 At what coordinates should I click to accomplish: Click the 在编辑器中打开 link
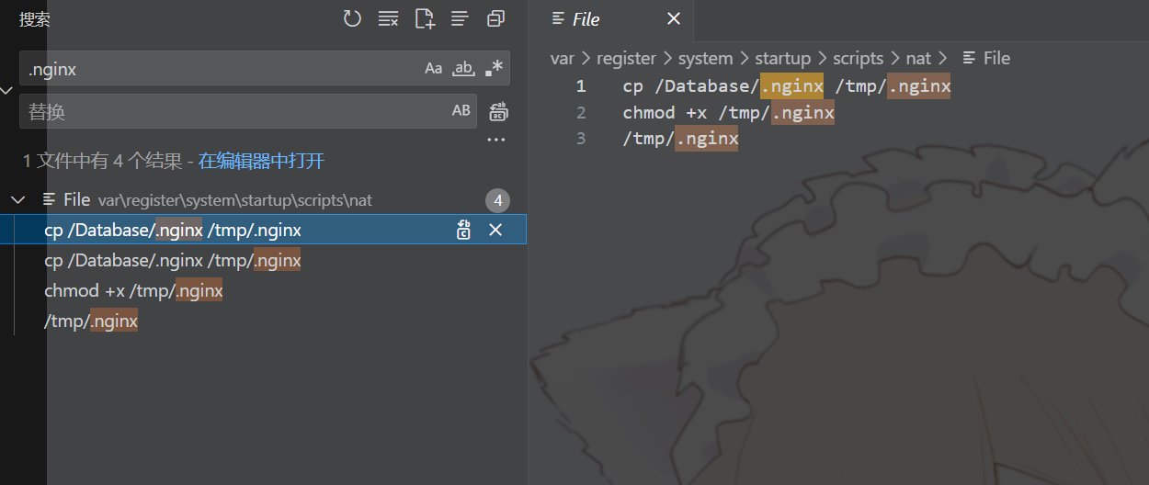pos(261,162)
